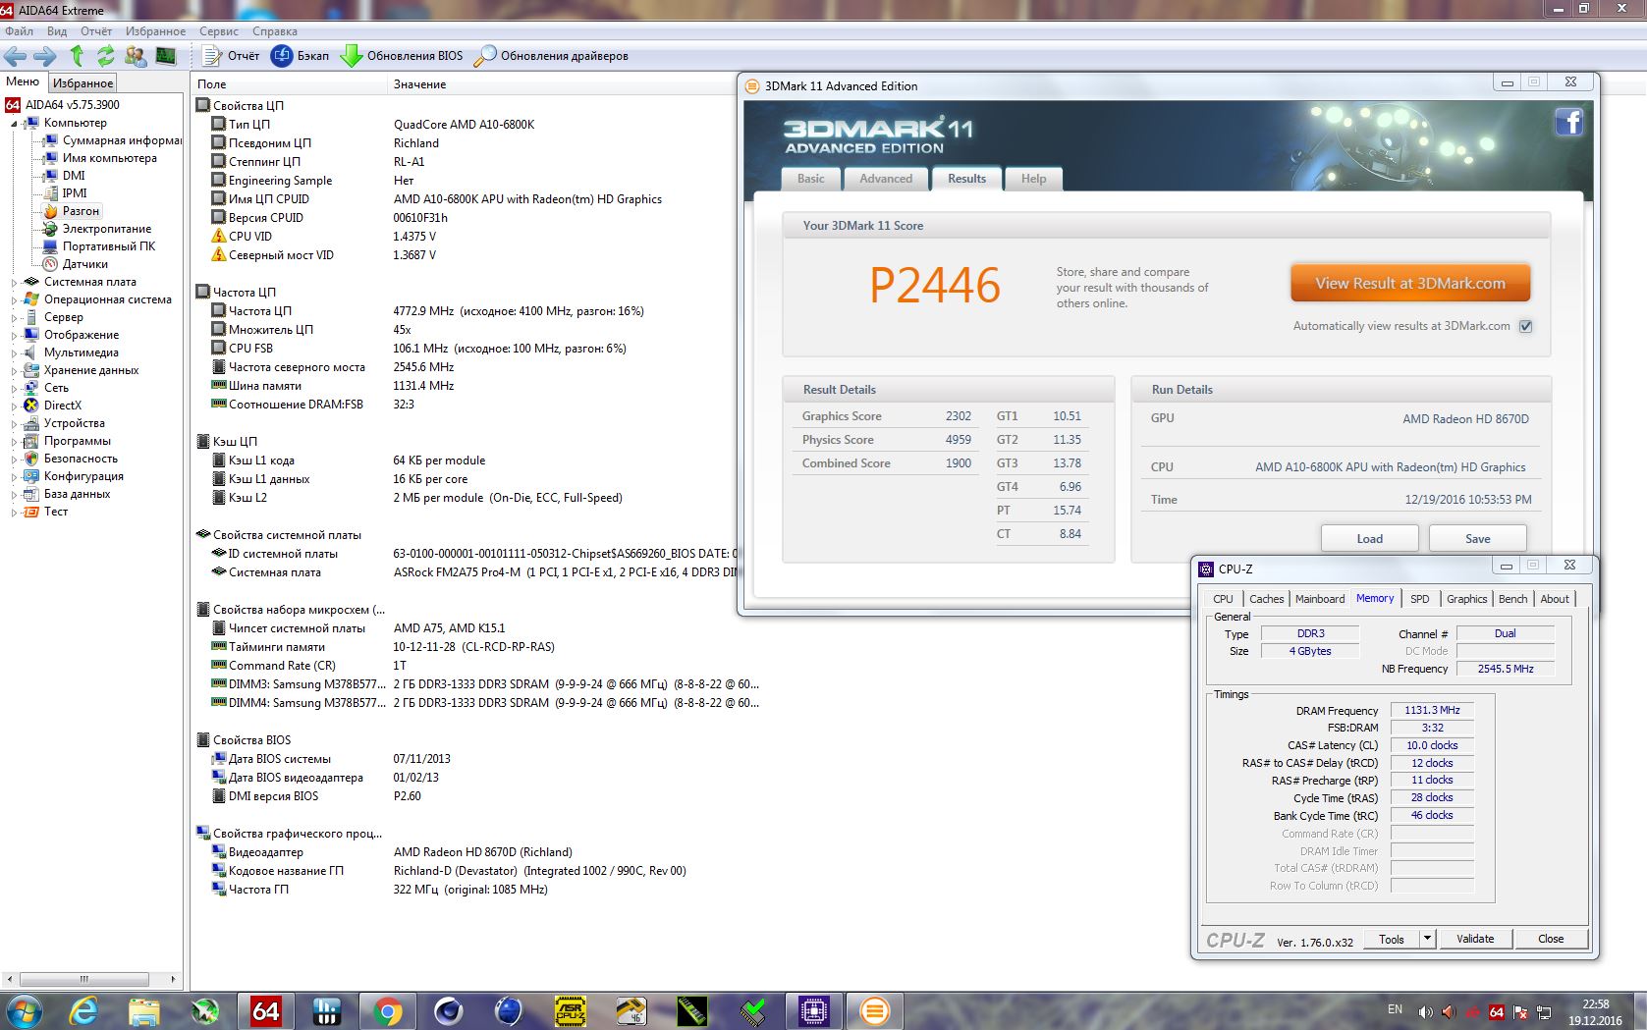Click the Tools button in CPU-Z
The image size is (1647, 1030).
click(x=1391, y=939)
